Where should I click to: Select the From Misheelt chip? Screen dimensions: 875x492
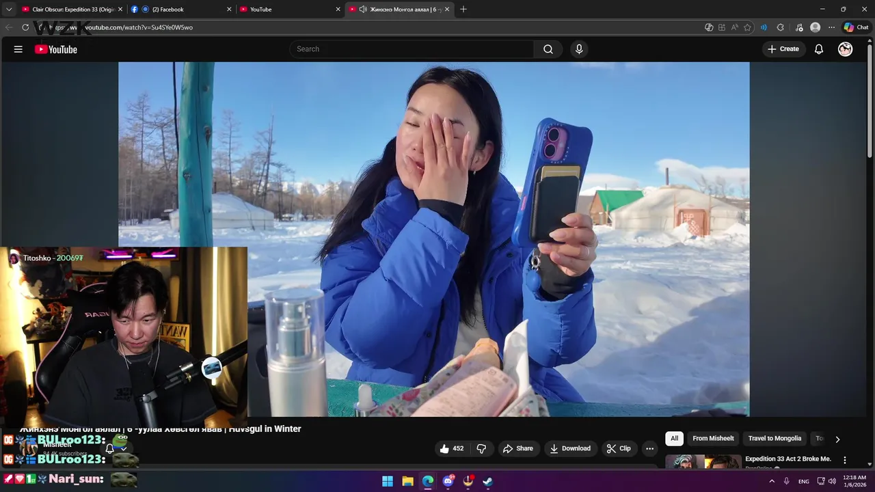tap(713, 439)
